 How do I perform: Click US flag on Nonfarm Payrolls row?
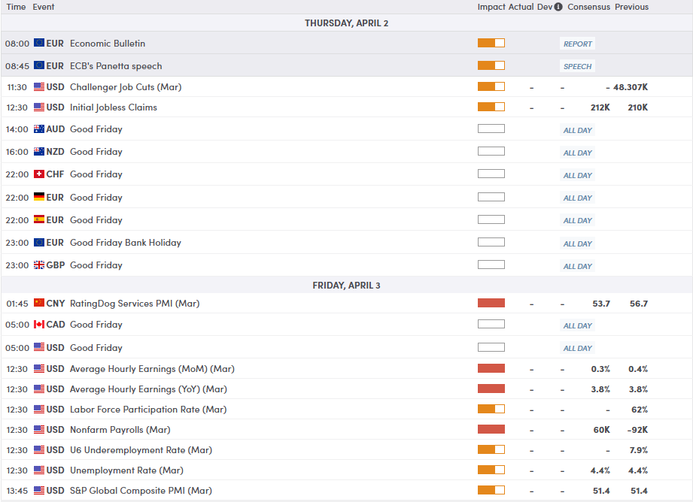click(x=39, y=429)
